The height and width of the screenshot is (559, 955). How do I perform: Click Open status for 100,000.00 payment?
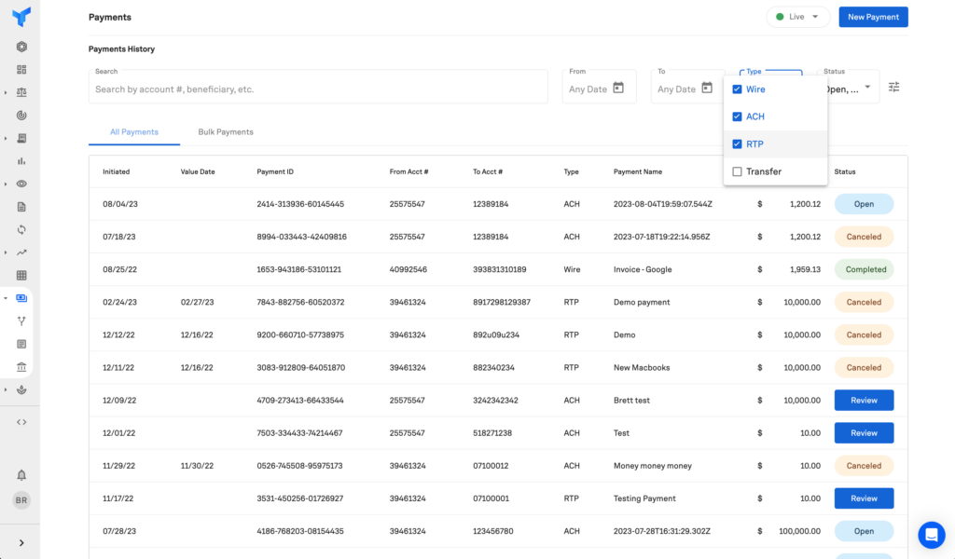click(864, 531)
